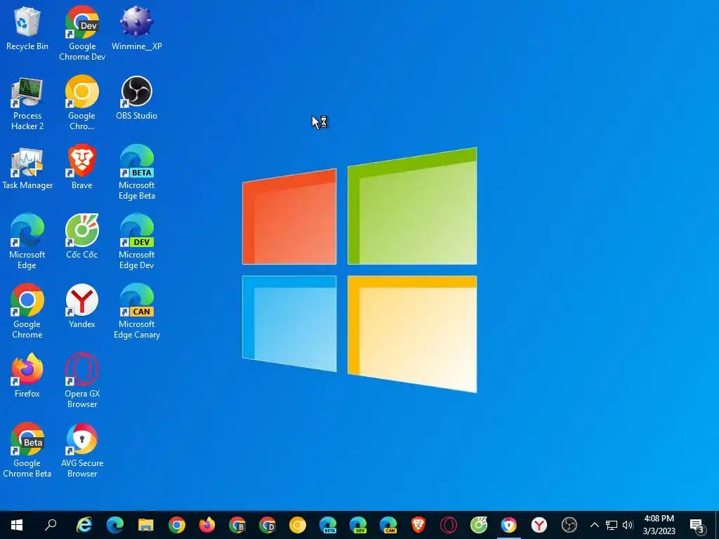Open the volume control tray icon
This screenshot has height=539, width=719.
click(628, 525)
